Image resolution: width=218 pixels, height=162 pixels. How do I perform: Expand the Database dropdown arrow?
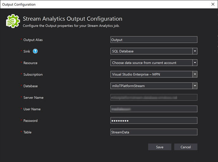click(195, 86)
